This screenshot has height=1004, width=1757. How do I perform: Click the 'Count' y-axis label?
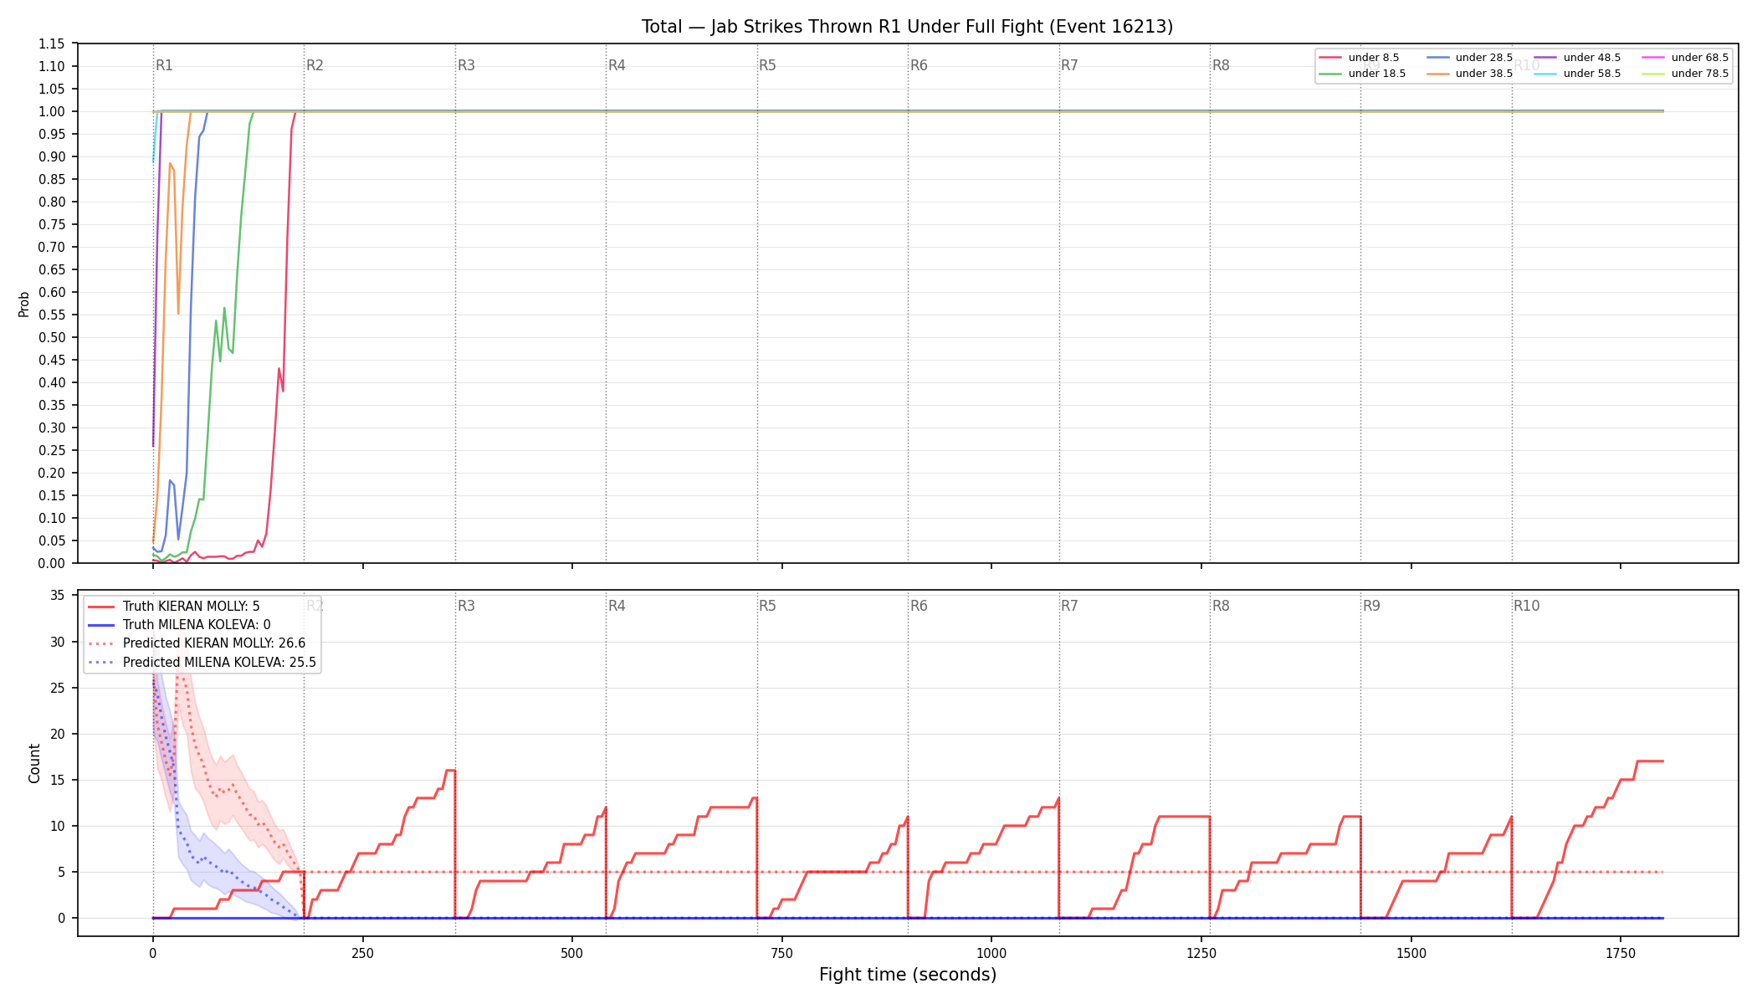34,763
